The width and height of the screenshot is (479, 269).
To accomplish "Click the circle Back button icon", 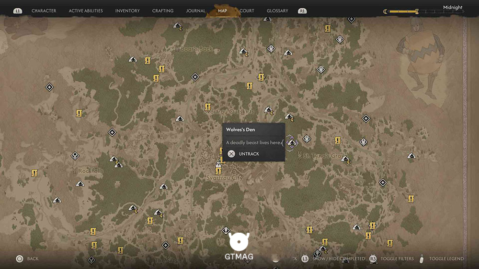I will point(19,258).
